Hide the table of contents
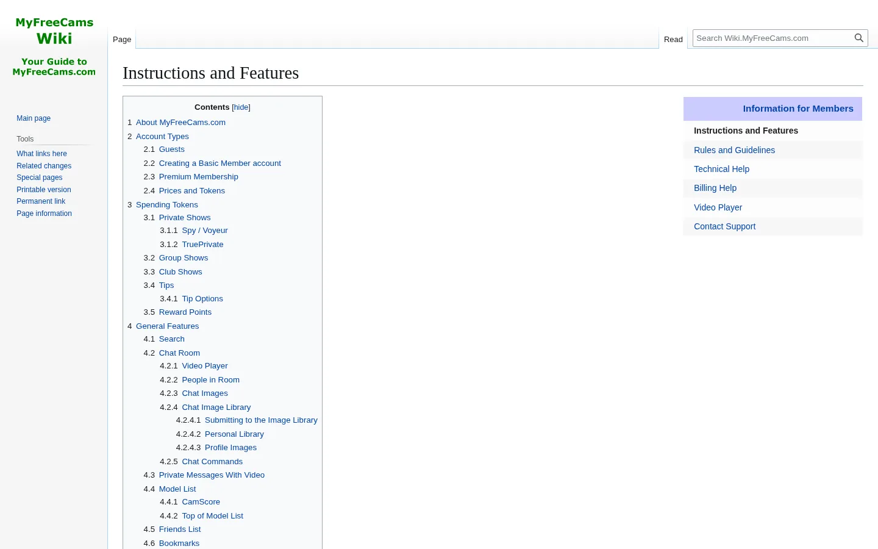The height and width of the screenshot is (549, 878). tap(241, 107)
